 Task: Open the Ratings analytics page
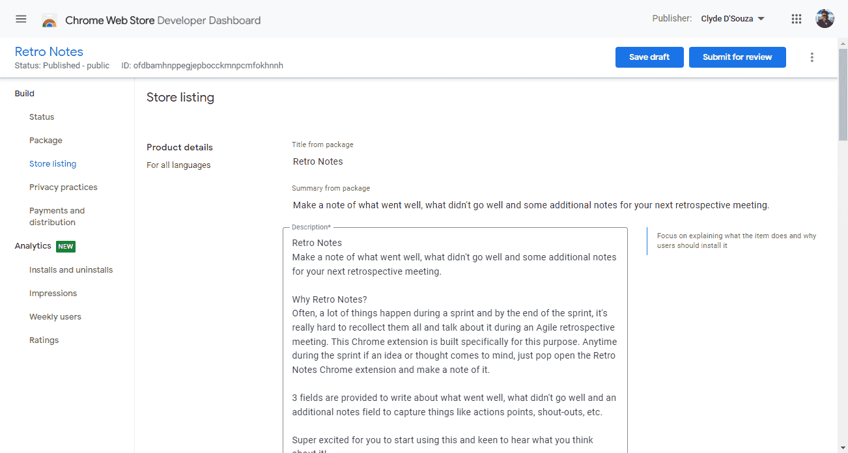point(44,340)
